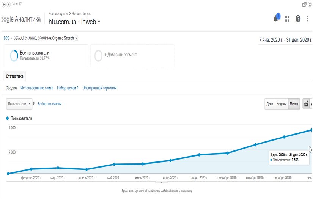Open image in new window icon
Image resolution: width=313 pixels, height=199 pixels.
tap(304, 5)
